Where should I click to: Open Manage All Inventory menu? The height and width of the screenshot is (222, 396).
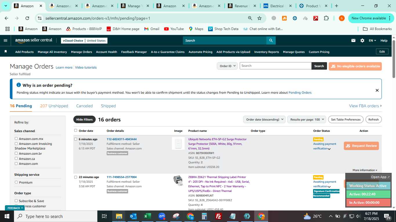pos(52,52)
